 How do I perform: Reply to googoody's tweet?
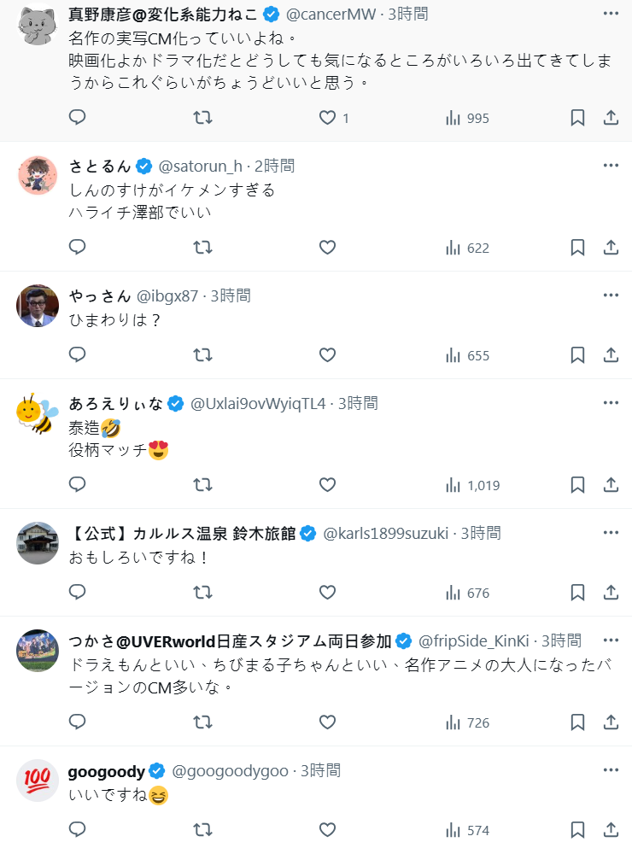[x=78, y=830]
